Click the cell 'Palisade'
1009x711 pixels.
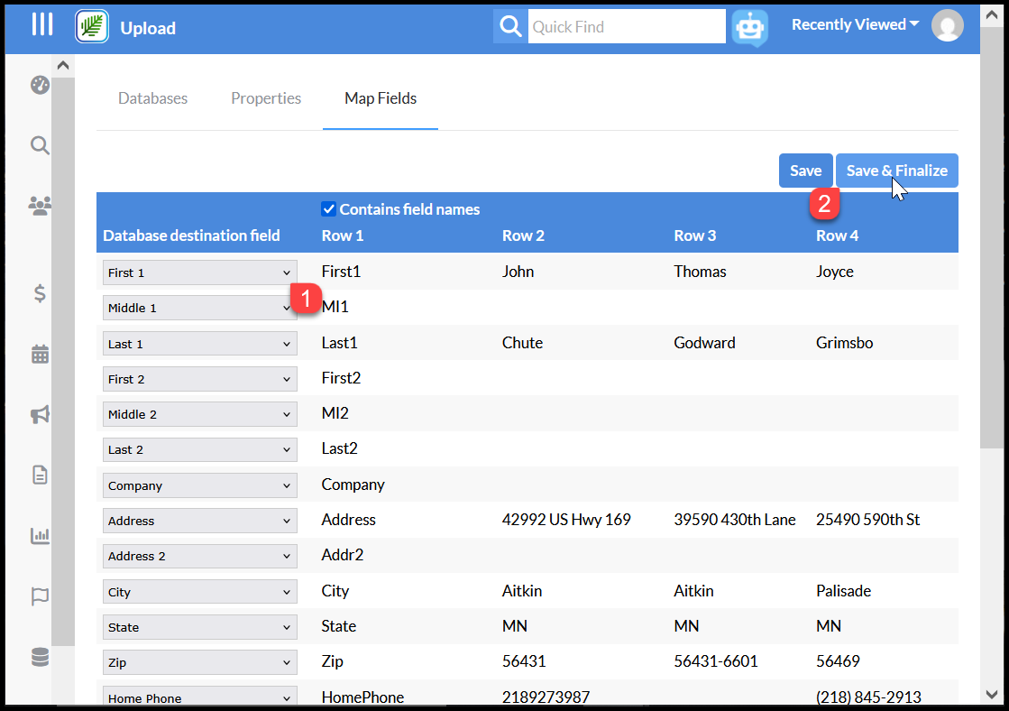(844, 591)
